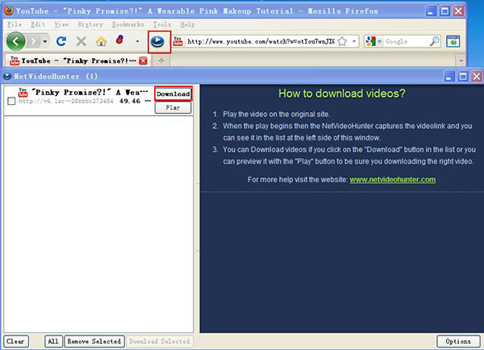
Task: Close the YouTube tab with red X
Action: click(143, 60)
